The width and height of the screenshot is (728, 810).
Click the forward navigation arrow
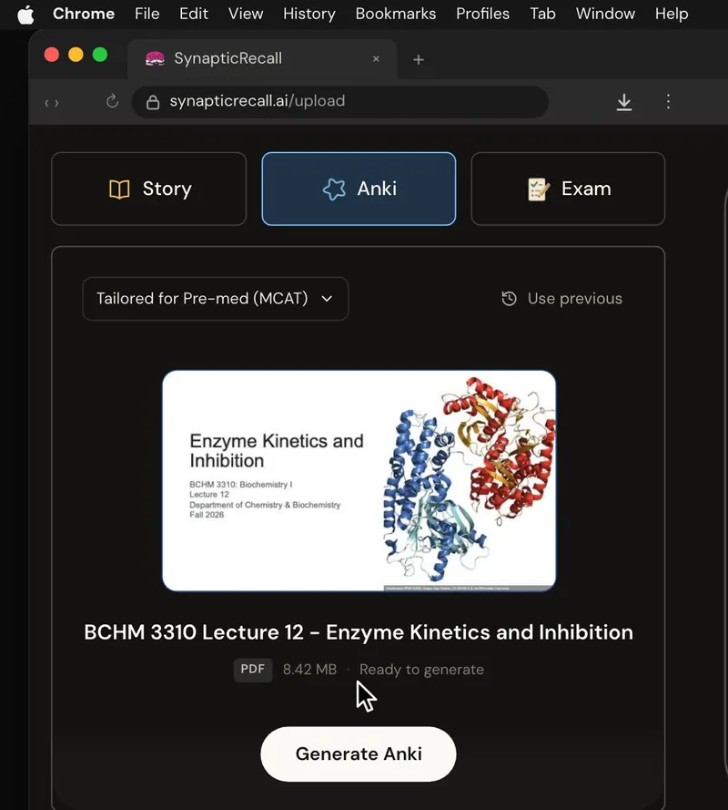pos(56,103)
